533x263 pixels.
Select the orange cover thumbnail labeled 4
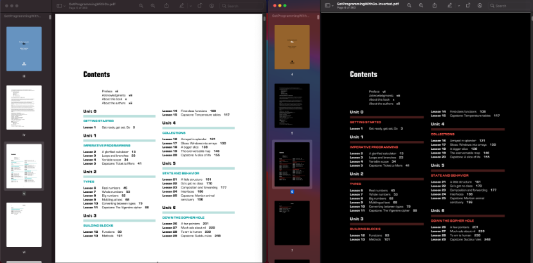pyautogui.click(x=292, y=47)
